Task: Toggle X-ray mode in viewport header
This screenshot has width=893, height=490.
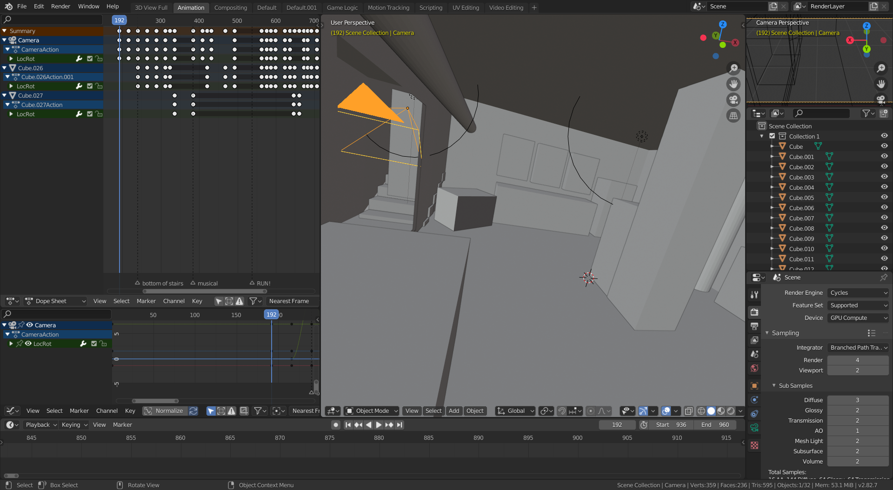Action: (689, 411)
